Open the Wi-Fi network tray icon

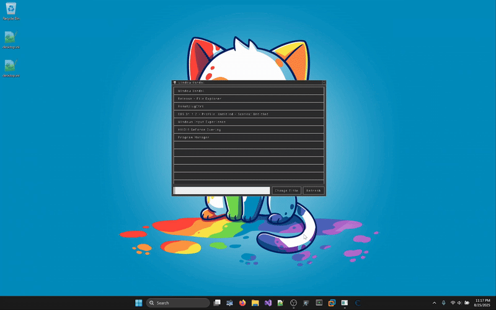(x=453, y=303)
